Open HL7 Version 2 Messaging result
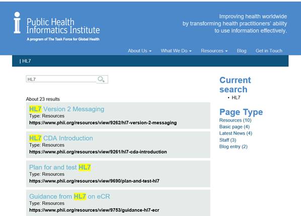This screenshot has height=216, width=301. (66, 109)
